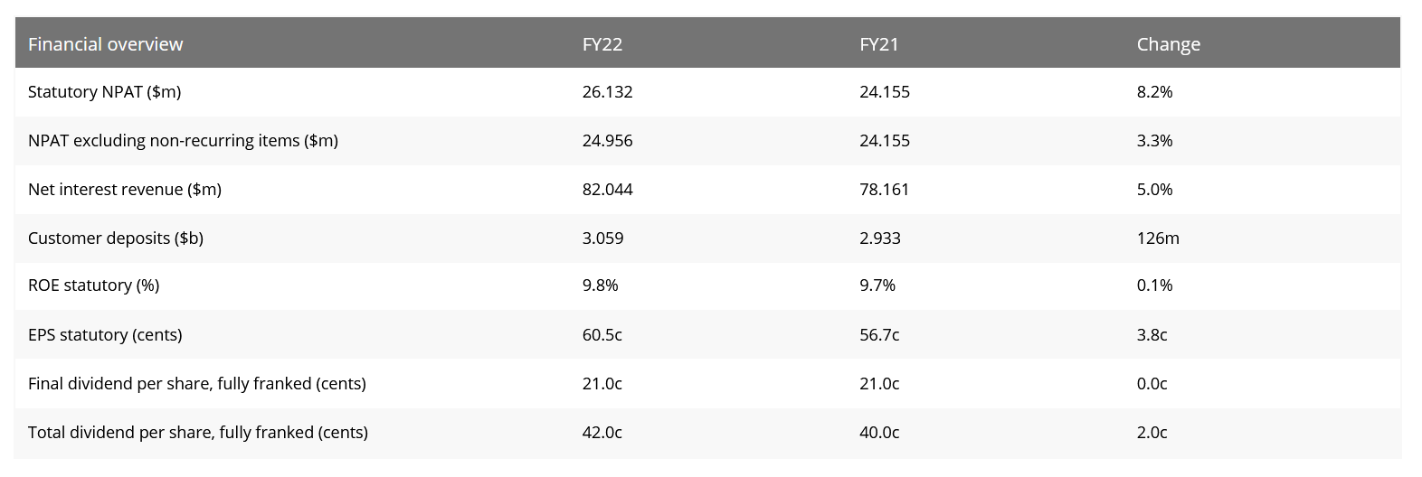
Task: Click the 42.0c total dividend value
Action: click(602, 433)
